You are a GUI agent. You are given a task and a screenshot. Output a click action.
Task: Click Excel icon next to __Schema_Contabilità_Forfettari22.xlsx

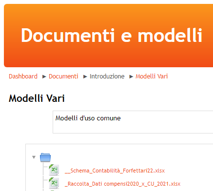[x=54, y=170]
